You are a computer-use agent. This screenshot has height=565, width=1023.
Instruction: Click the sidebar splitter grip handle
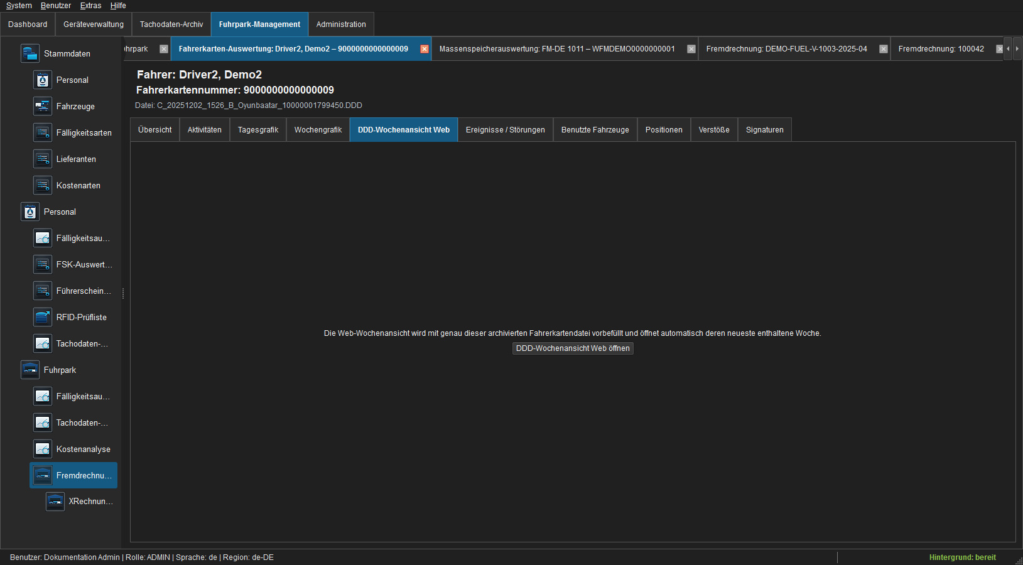pyautogui.click(x=123, y=293)
